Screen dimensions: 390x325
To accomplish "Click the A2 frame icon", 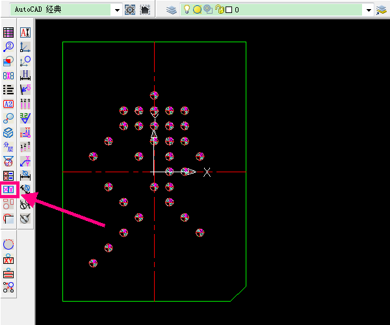I will [x=8, y=104].
